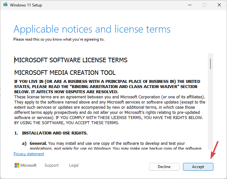Click the 'BELOW. IT AFFECTS HOW DISPUTES' line
This screenshot has height=179, width=227.
point(66,92)
